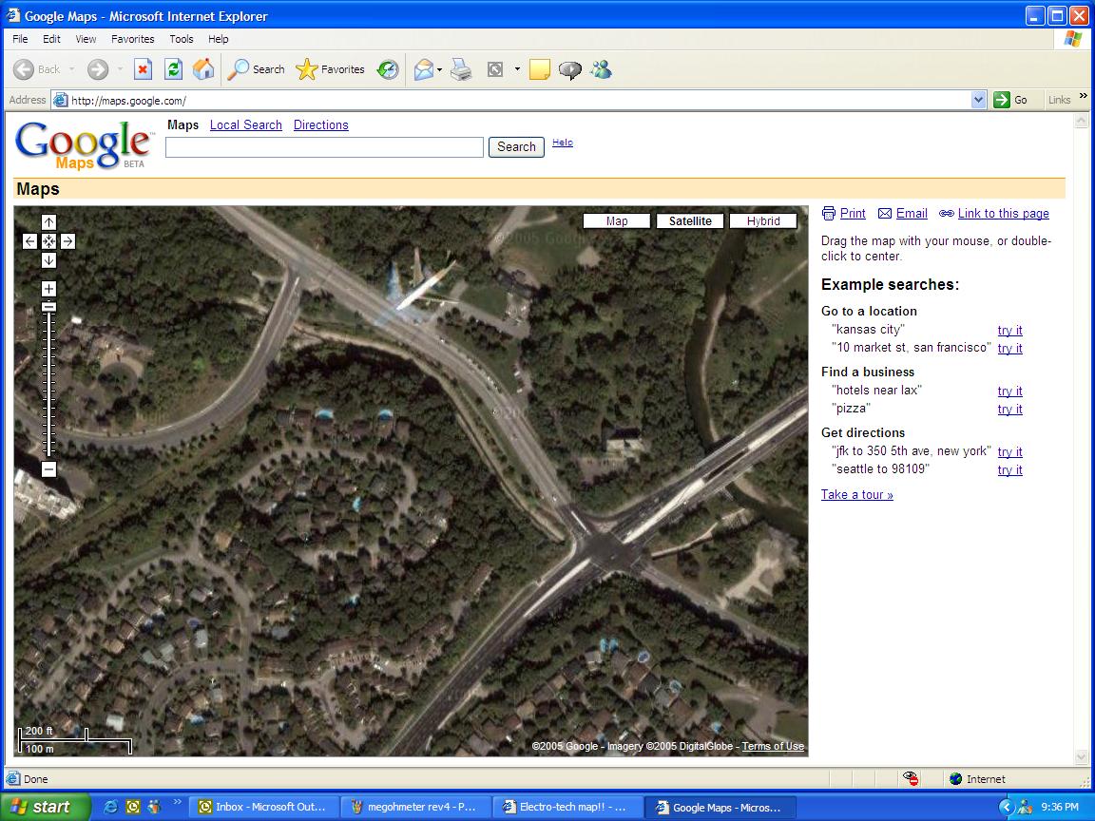Focus the Google Maps search input field

pos(325,147)
